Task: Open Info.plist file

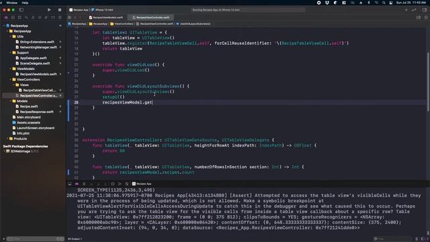Action: point(21,133)
